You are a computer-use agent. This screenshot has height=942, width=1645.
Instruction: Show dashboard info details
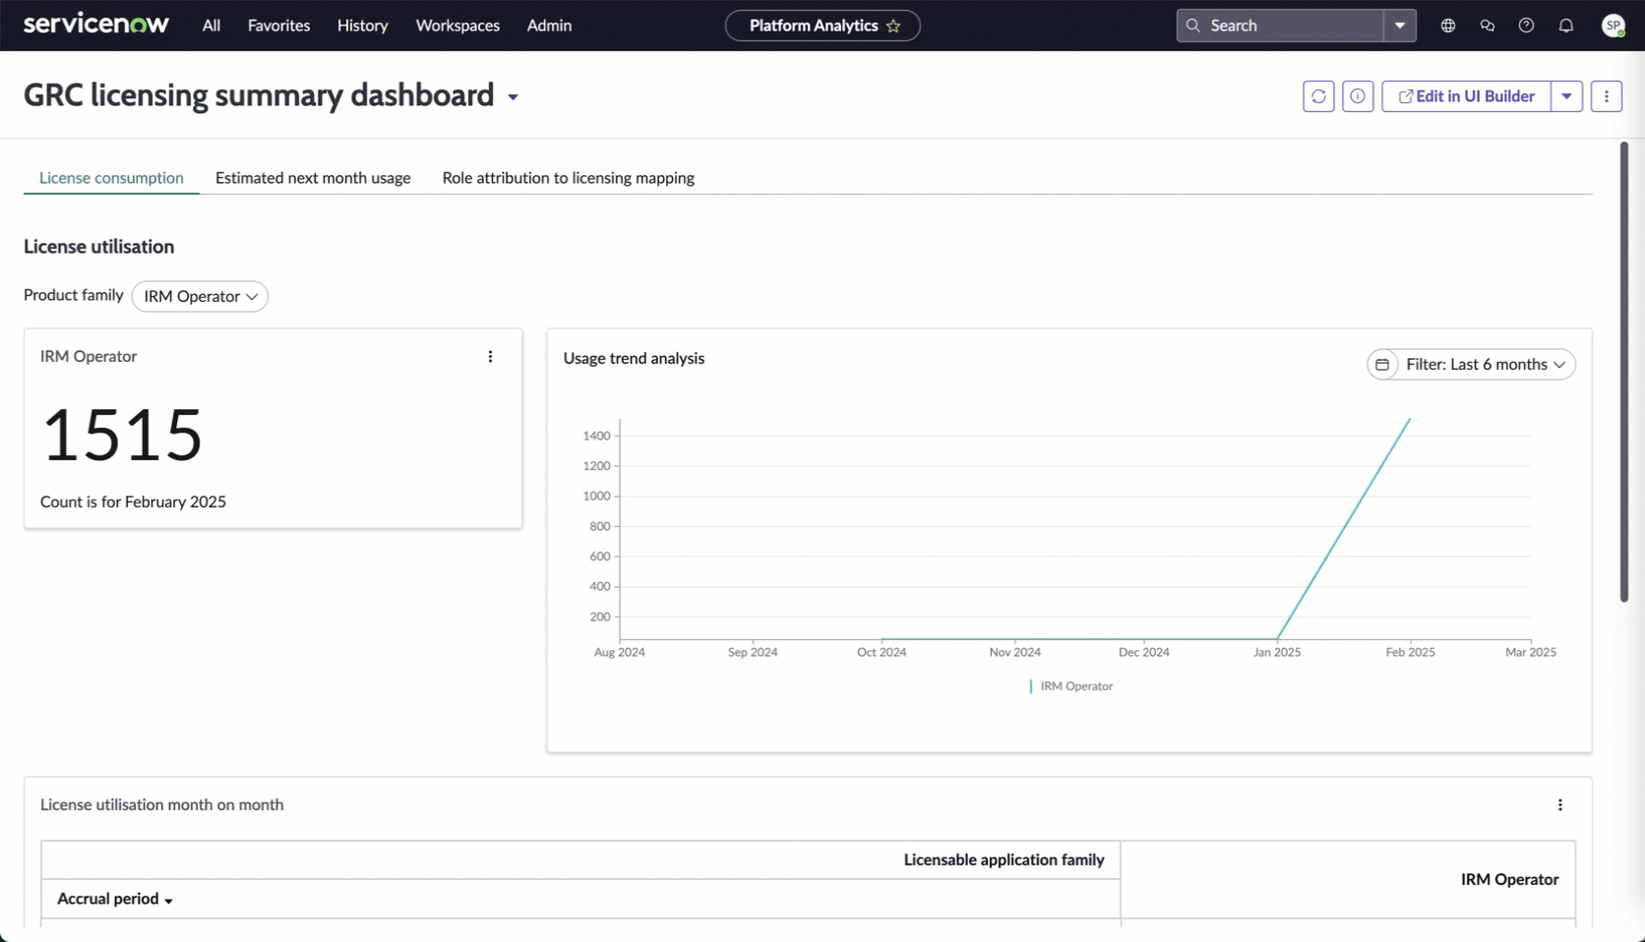(x=1358, y=96)
